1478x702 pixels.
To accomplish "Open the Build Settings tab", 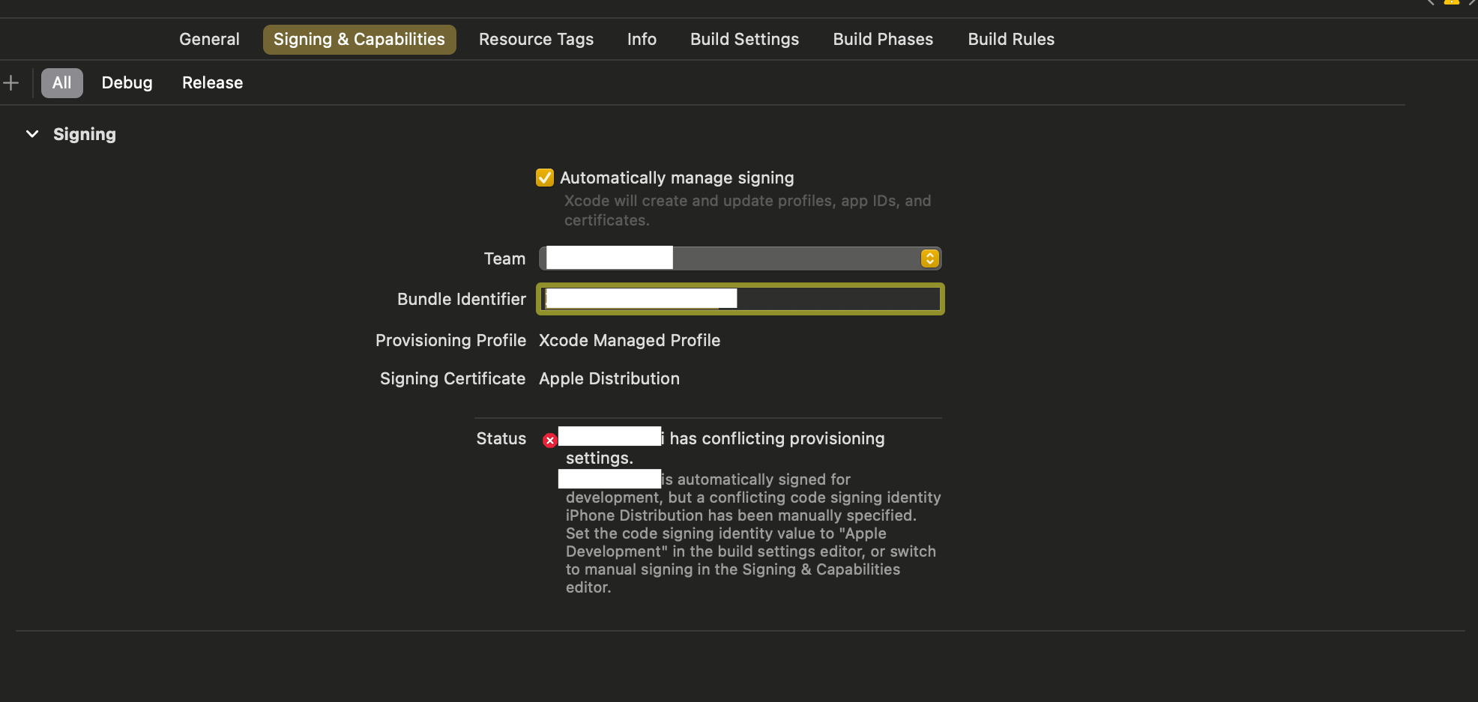I will 744,39.
